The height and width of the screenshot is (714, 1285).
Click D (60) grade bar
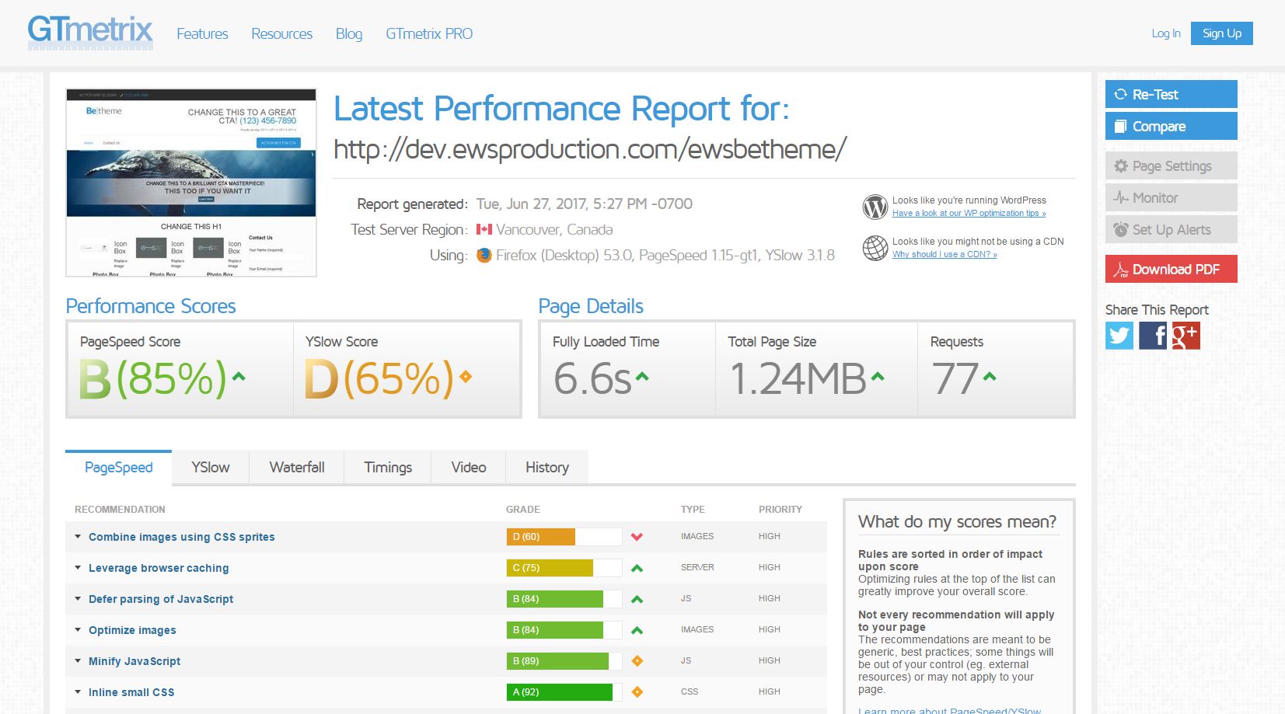(x=564, y=537)
